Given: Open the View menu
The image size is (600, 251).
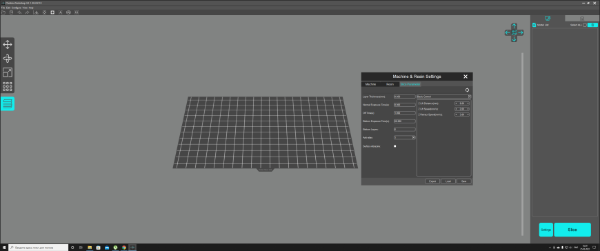Looking at the screenshot, I should pyautogui.click(x=25, y=8).
